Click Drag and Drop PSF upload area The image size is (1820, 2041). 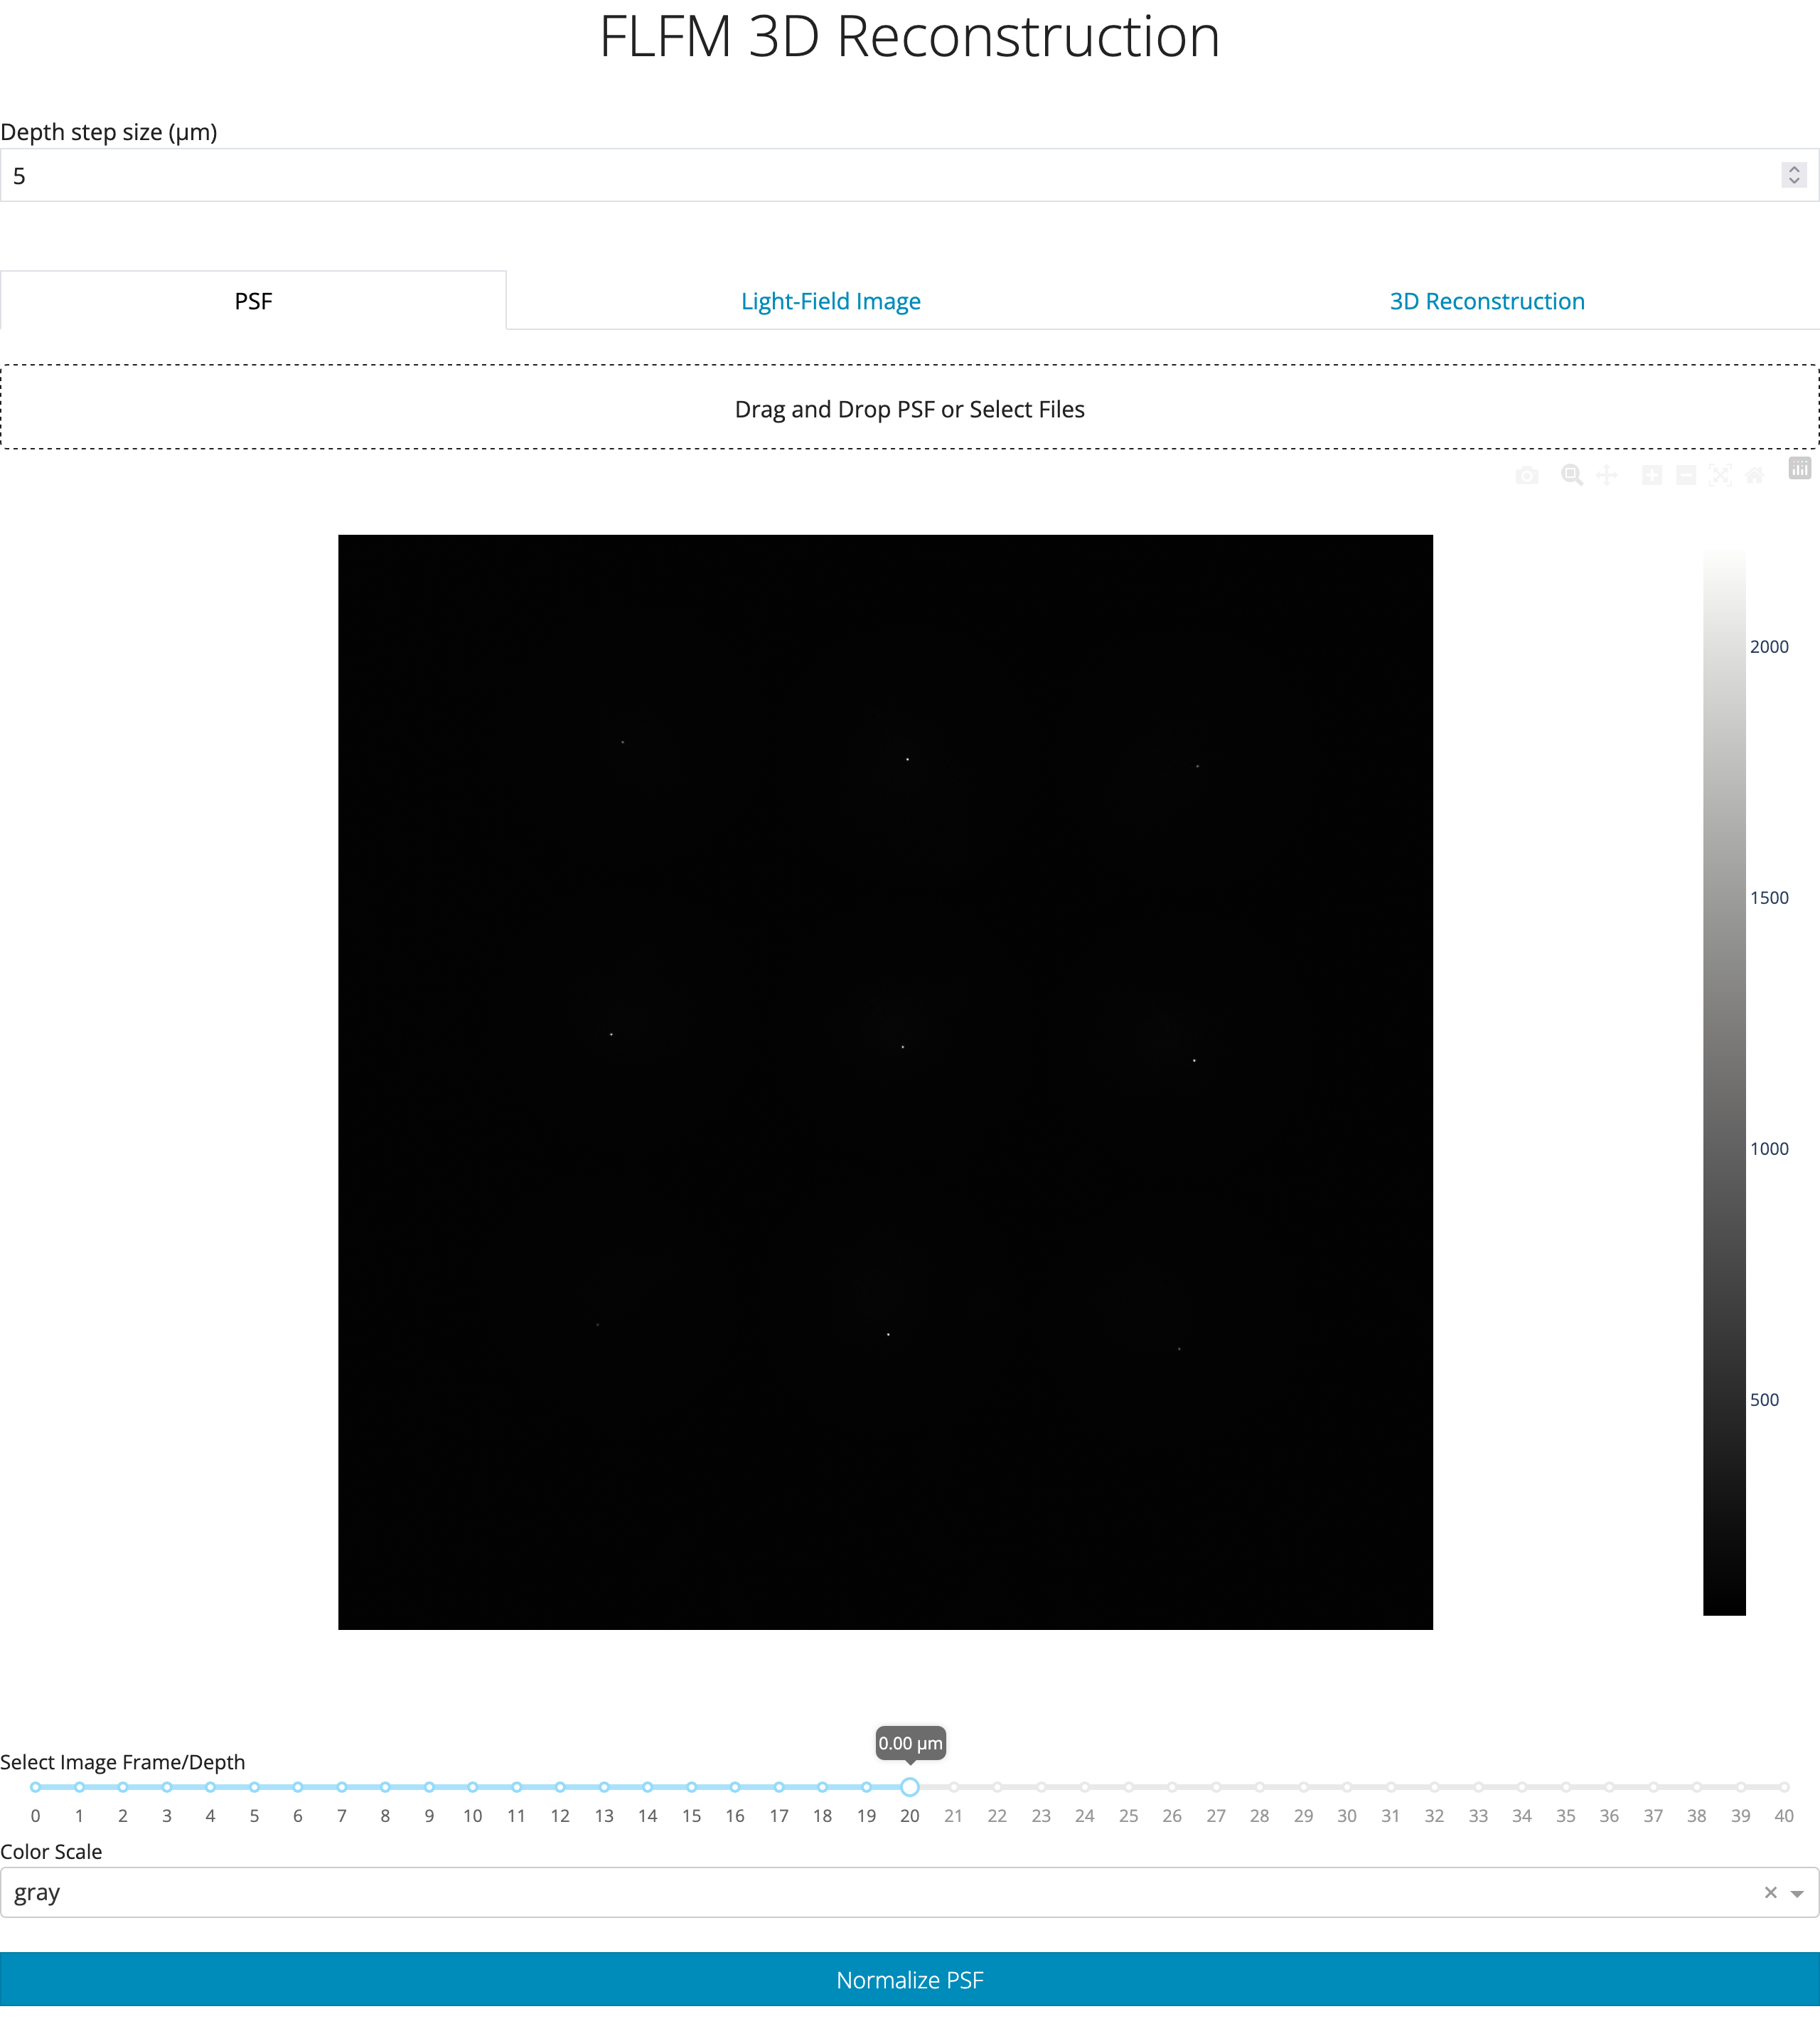click(x=910, y=407)
